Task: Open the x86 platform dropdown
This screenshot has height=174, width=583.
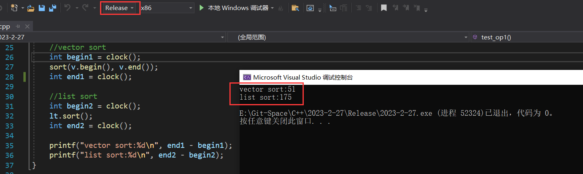Action: (x=167, y=8)
